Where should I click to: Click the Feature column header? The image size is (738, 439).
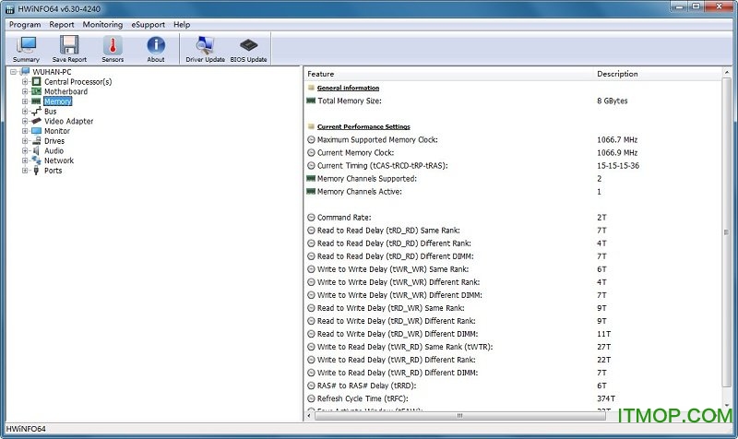(448, 74)
